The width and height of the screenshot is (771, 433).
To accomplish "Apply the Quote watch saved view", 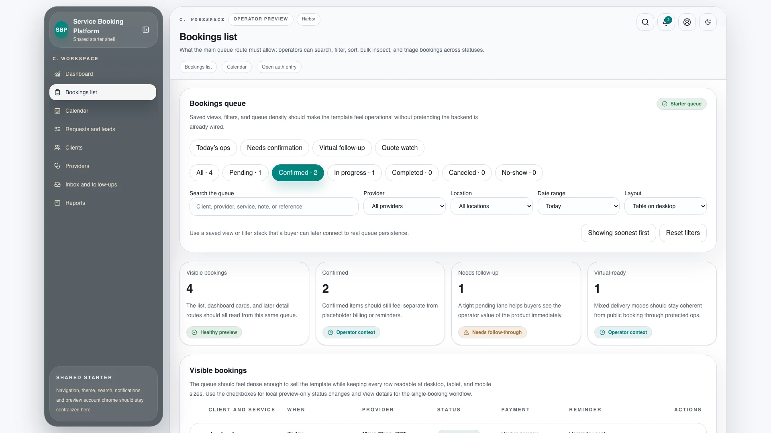I will 400,148.
